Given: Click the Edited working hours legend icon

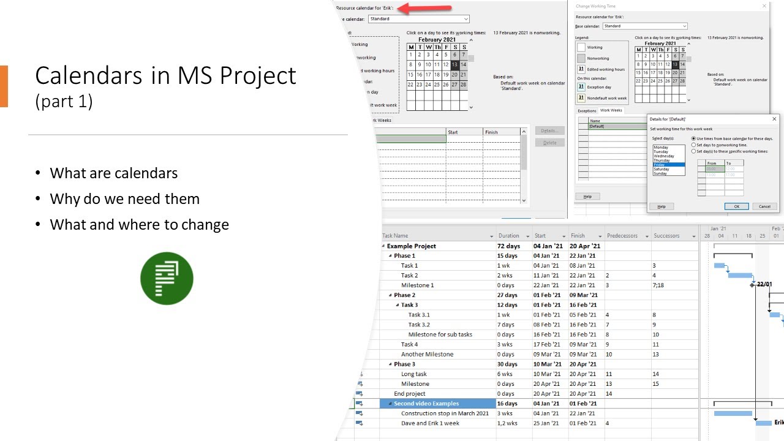Looking at the screenshot, I should (x=581, y=69).
